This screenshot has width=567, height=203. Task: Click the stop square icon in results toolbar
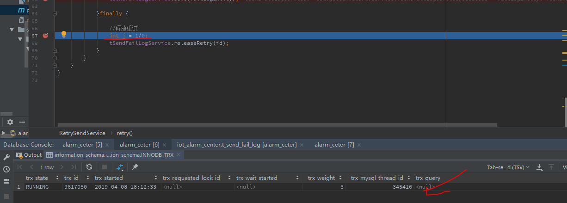click(105, 167)
